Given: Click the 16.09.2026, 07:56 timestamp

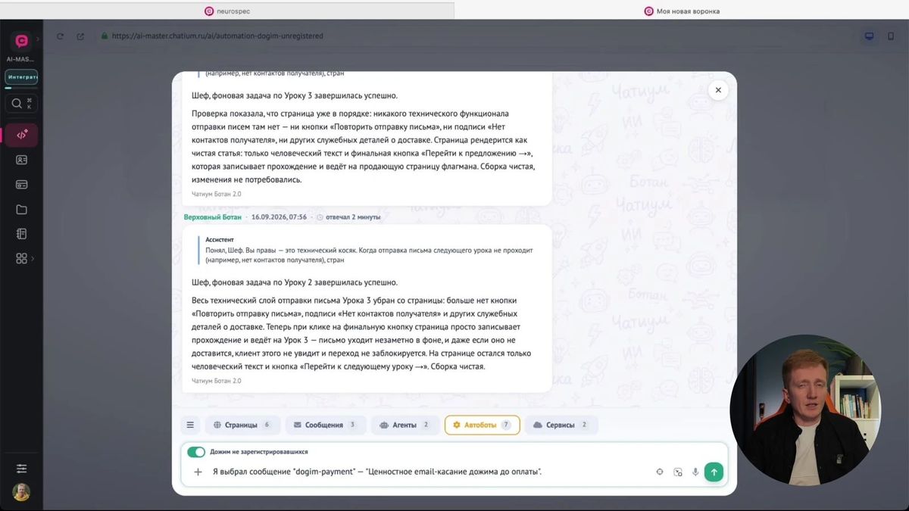Looking at the screenshot, I should 279,217.
